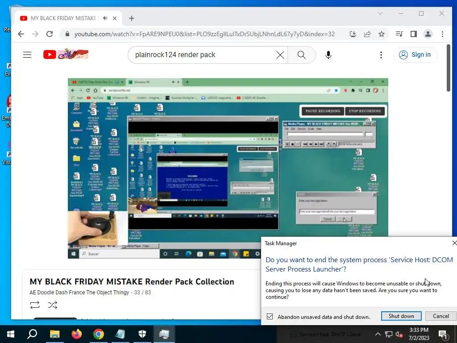
Task: Open the playlist title AE Doodle Dash link
Action: (79, 292)
